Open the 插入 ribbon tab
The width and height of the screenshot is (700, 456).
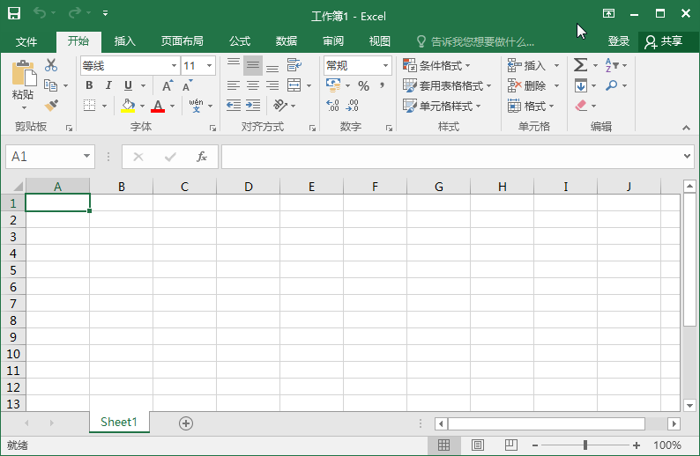125,41
